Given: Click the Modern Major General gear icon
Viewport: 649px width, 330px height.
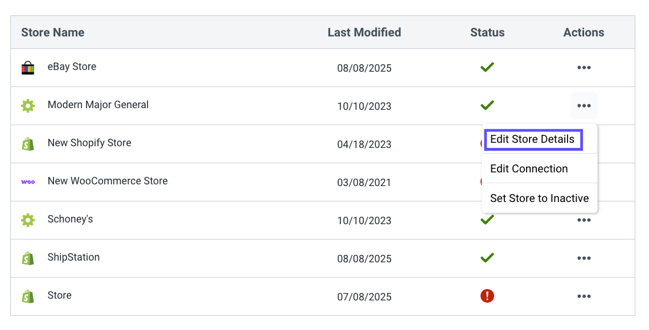Looking at the screenshot, I should point(28,106).
